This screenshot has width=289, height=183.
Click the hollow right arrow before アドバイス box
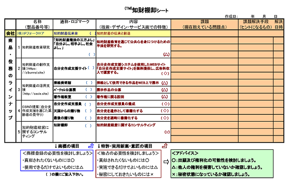coord(166,162)
